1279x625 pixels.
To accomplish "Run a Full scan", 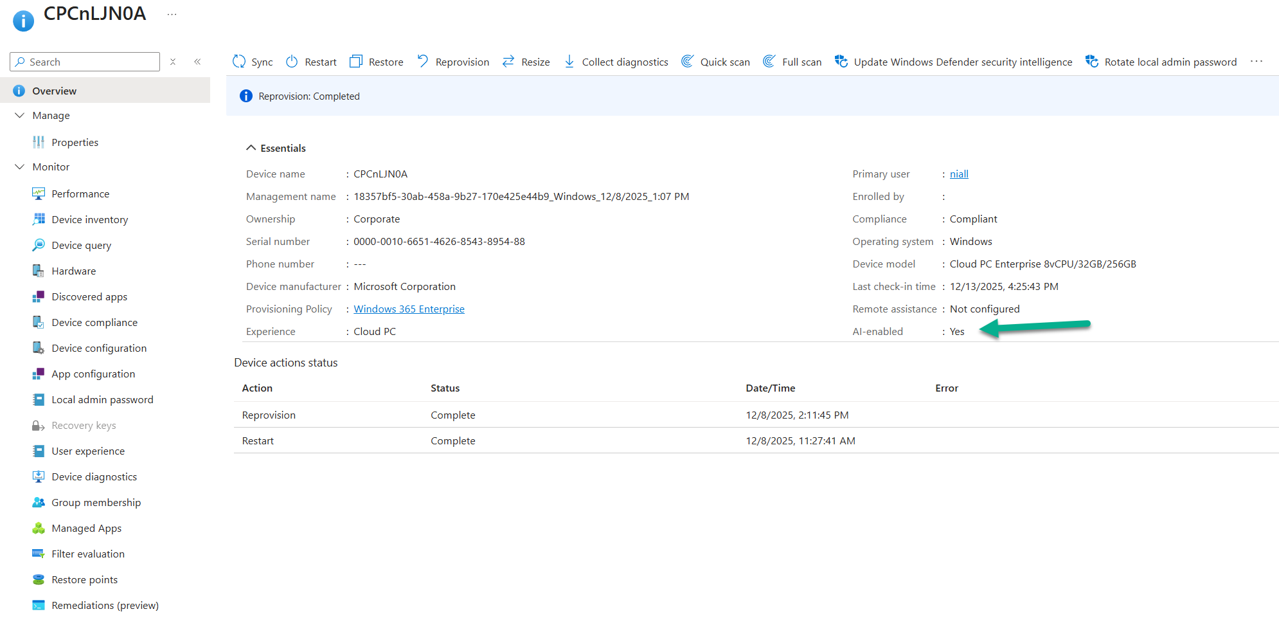I will tap(792, 62).
